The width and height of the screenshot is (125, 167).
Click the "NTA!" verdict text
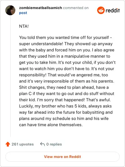point(24,26)
